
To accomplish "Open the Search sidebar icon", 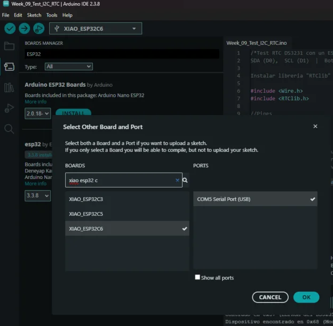I will pos(9,129).
